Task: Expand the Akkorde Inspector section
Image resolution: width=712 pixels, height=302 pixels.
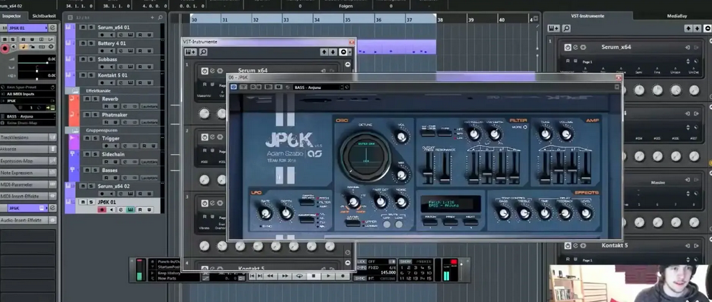Action: click(x=28, y=149)
